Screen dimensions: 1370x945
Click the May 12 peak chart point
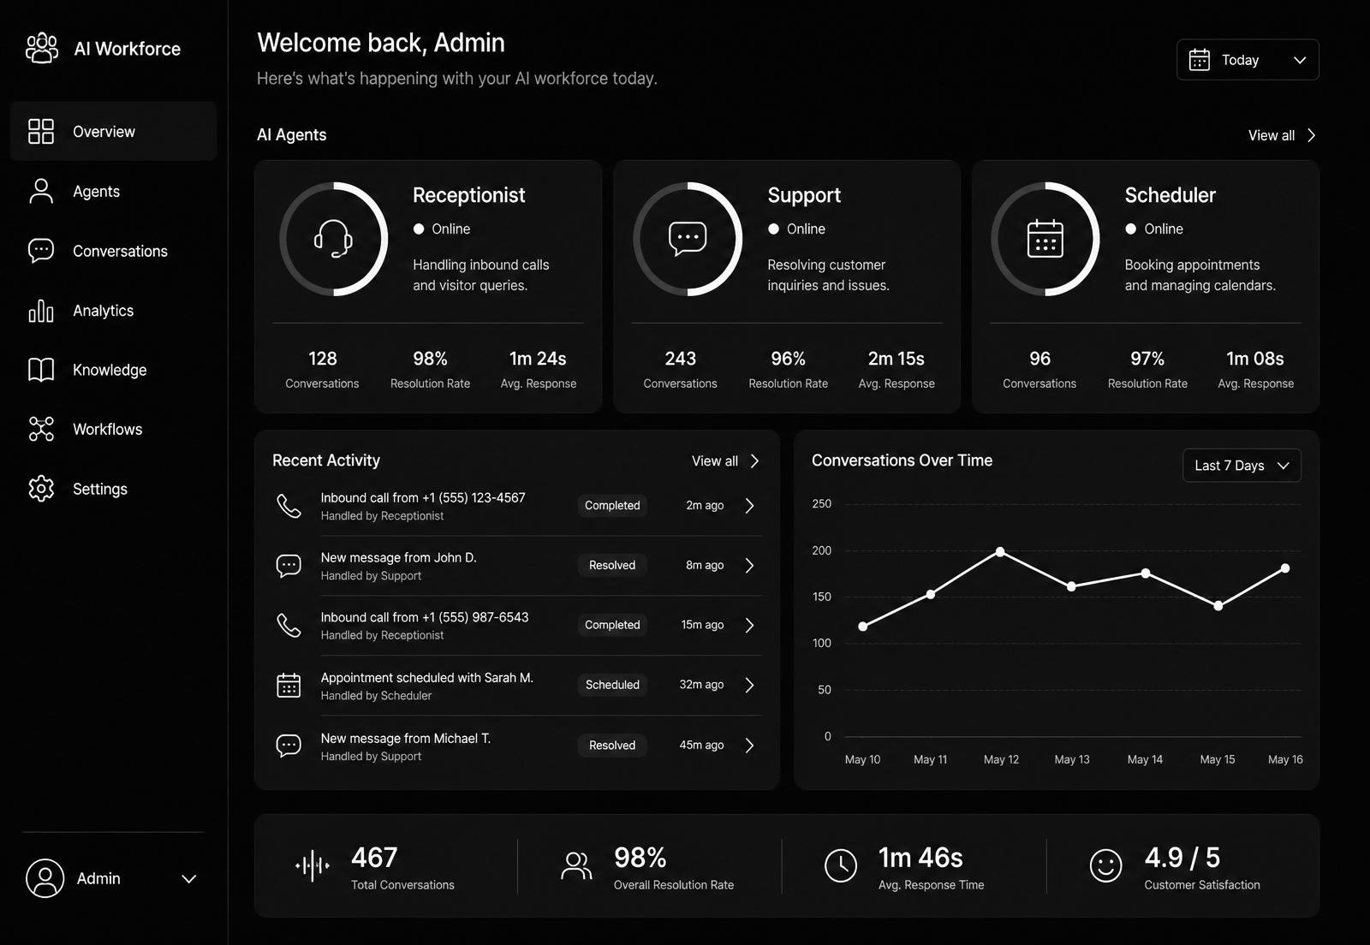(x=1000, y=552)
